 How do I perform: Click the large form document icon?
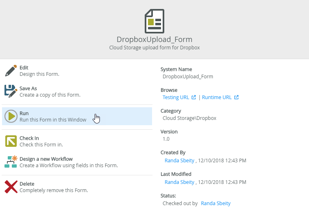(x=154, y=21)
